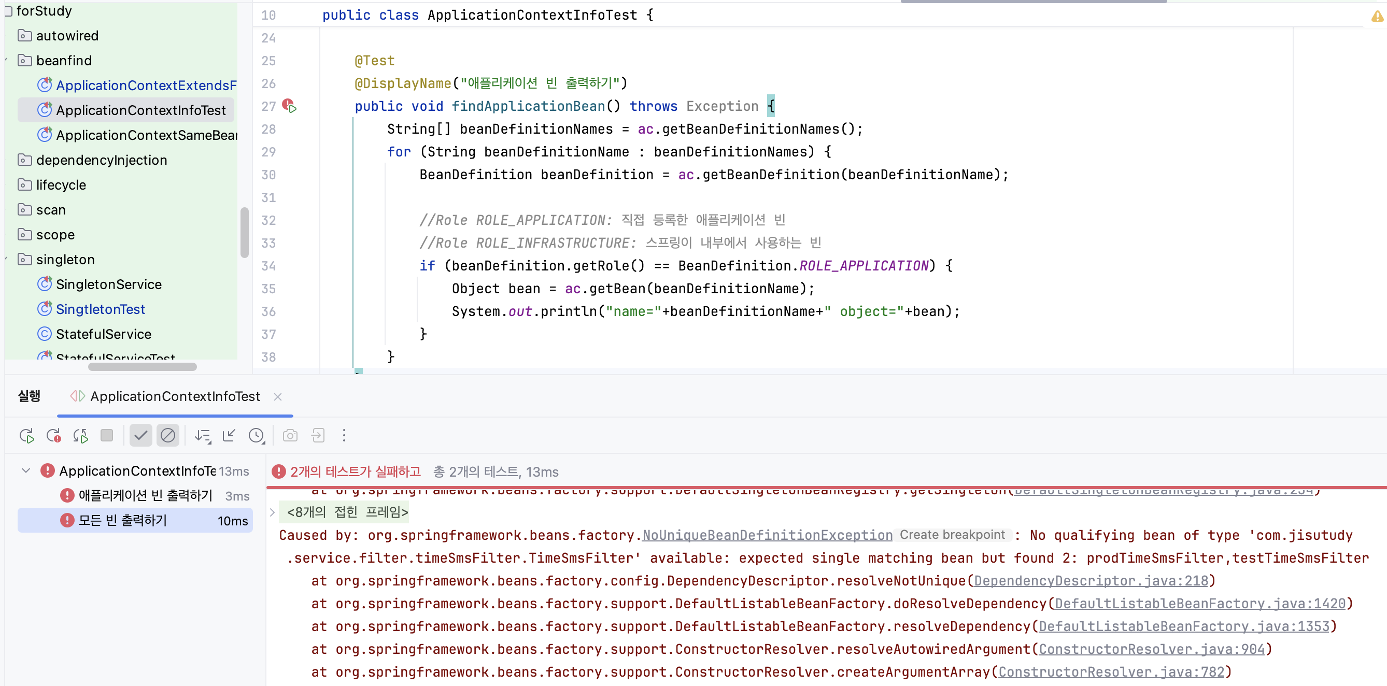Toggle auto-test rerun icon

click(x=80, y=435)
